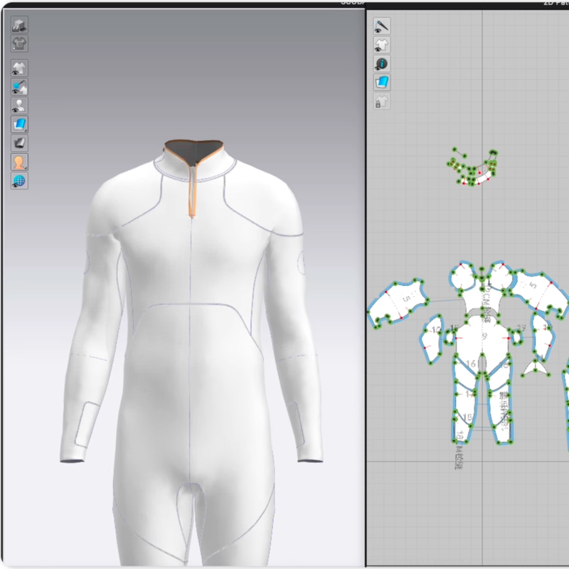Toggle 2D pattern information display icon
Viewport: 569px width, 569px height.
[382, 64]
